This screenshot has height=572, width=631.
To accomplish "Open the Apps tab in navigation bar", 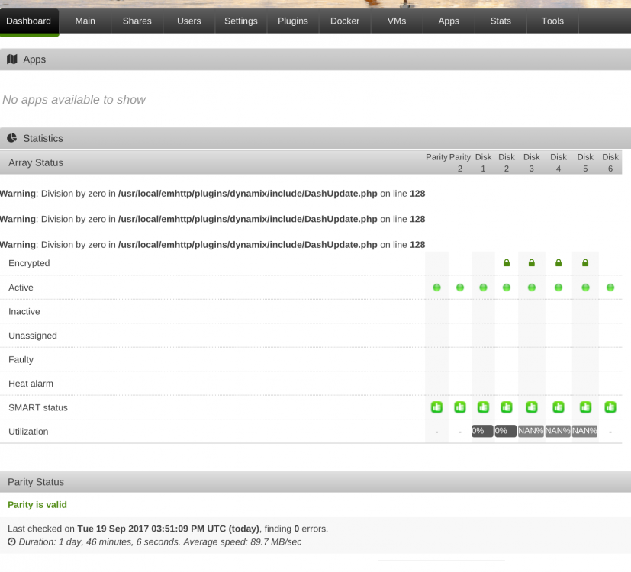I will pos(449,21).
